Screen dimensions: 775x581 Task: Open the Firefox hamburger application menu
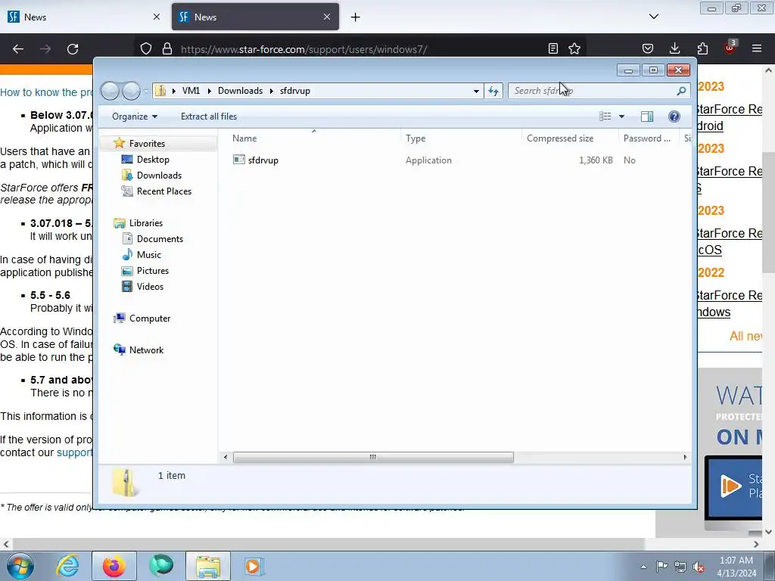pyautogui.click(x=757, y=48)
